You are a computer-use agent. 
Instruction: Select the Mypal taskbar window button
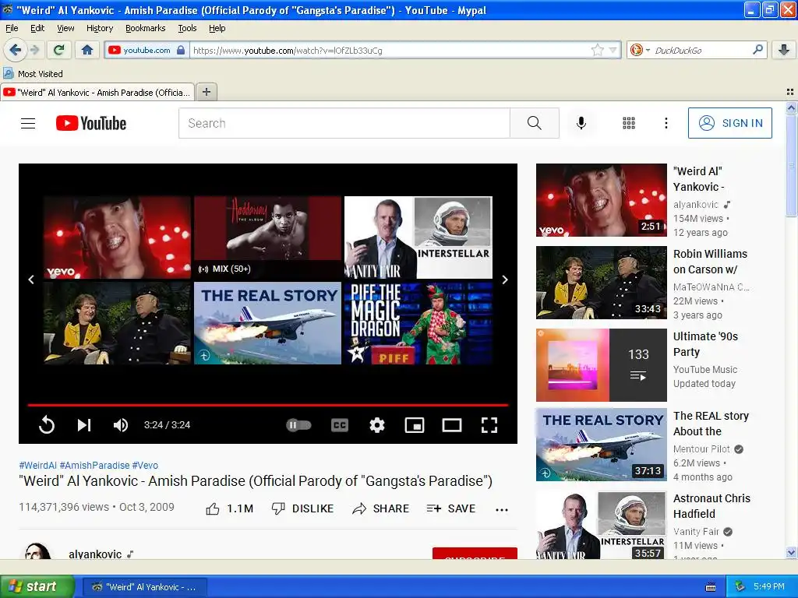pos(144,587)
